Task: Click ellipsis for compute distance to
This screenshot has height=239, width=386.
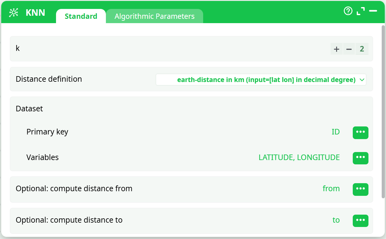Action: pos(360,220)
